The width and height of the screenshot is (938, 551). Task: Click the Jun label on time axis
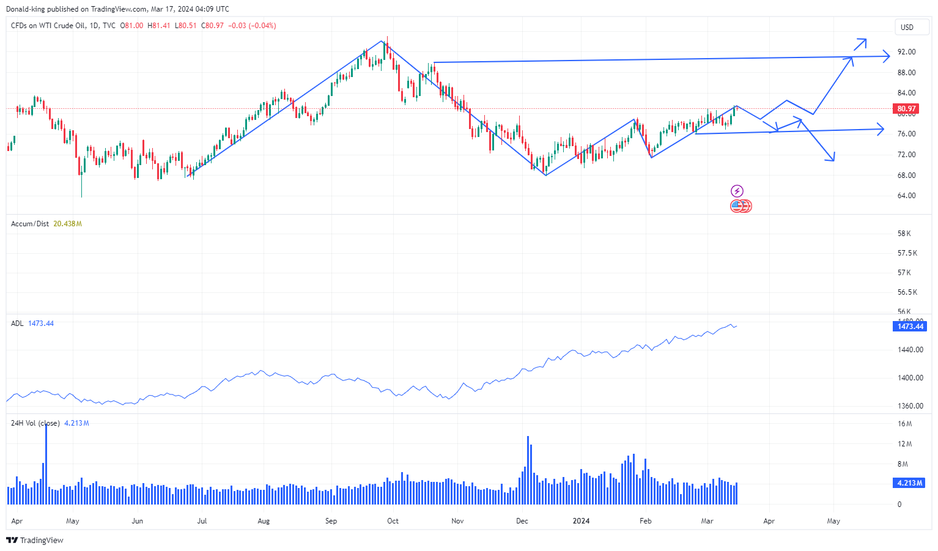pos(137,521)
